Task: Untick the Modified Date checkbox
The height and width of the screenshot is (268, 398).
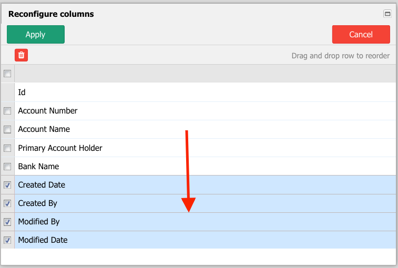Action: coord(7,240)
